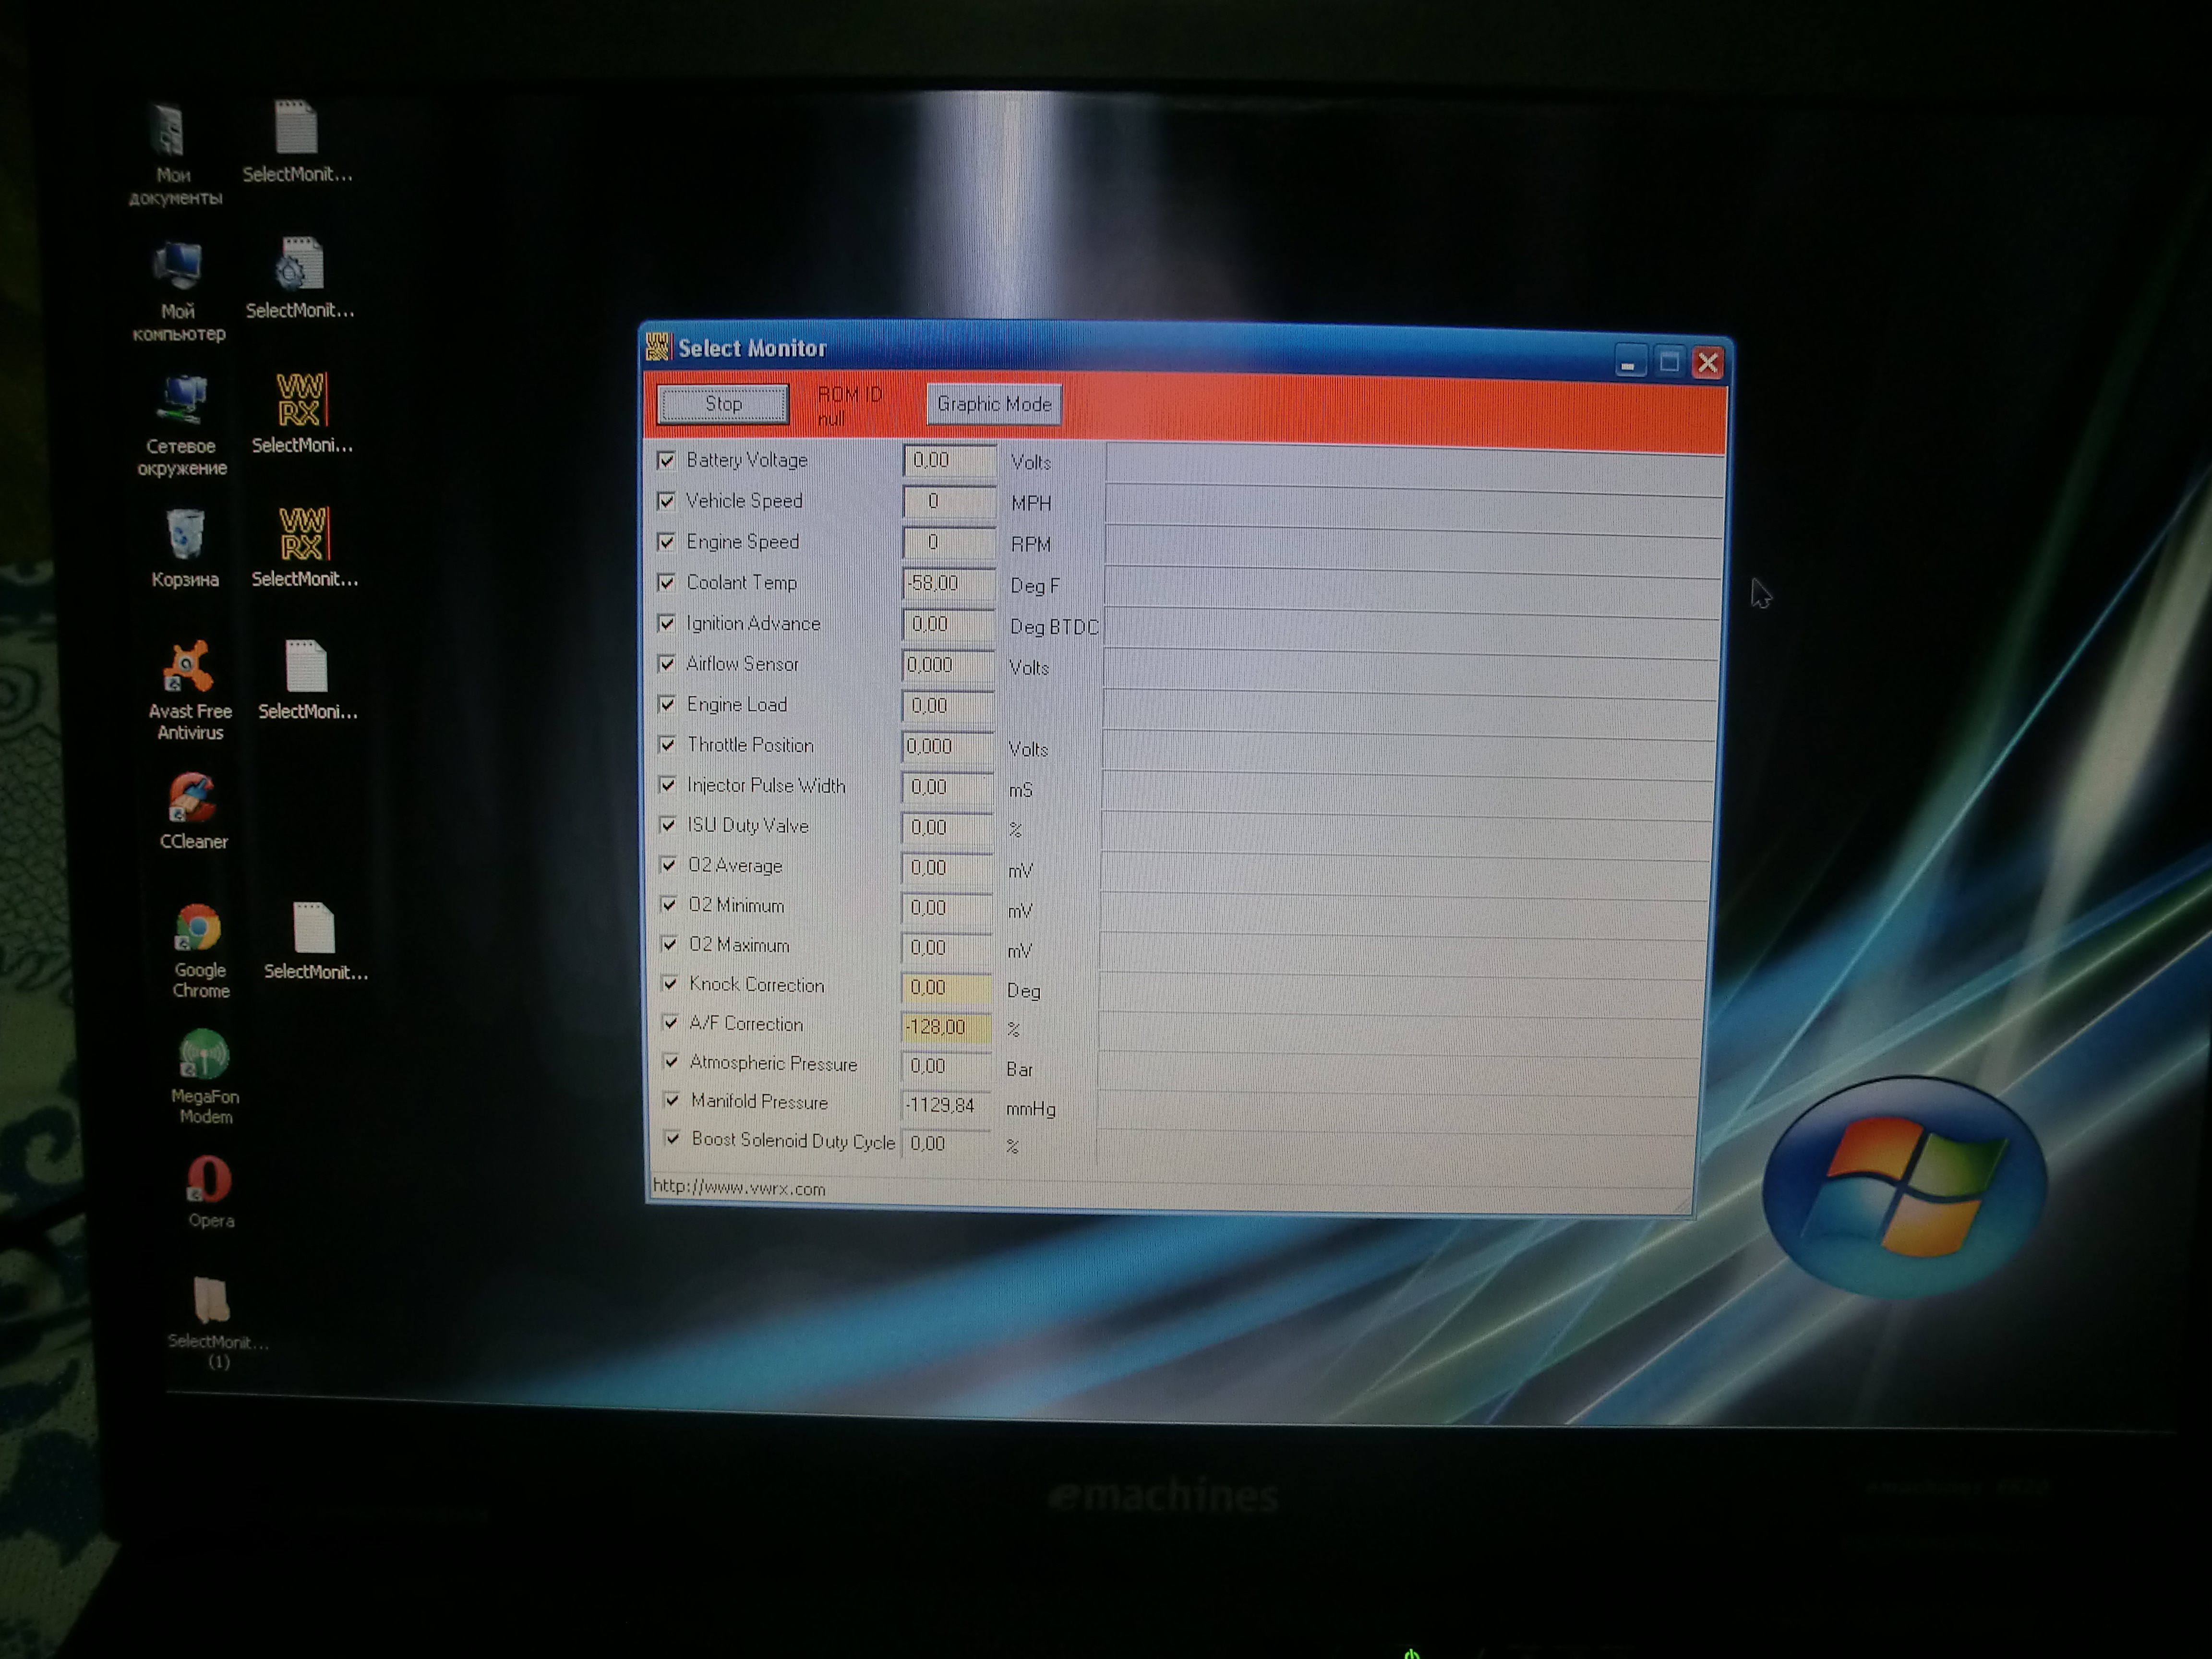Click the Avast Free Antivirus icon
This screenshot has width=2212, height=1659.
[x=189, y=667]
